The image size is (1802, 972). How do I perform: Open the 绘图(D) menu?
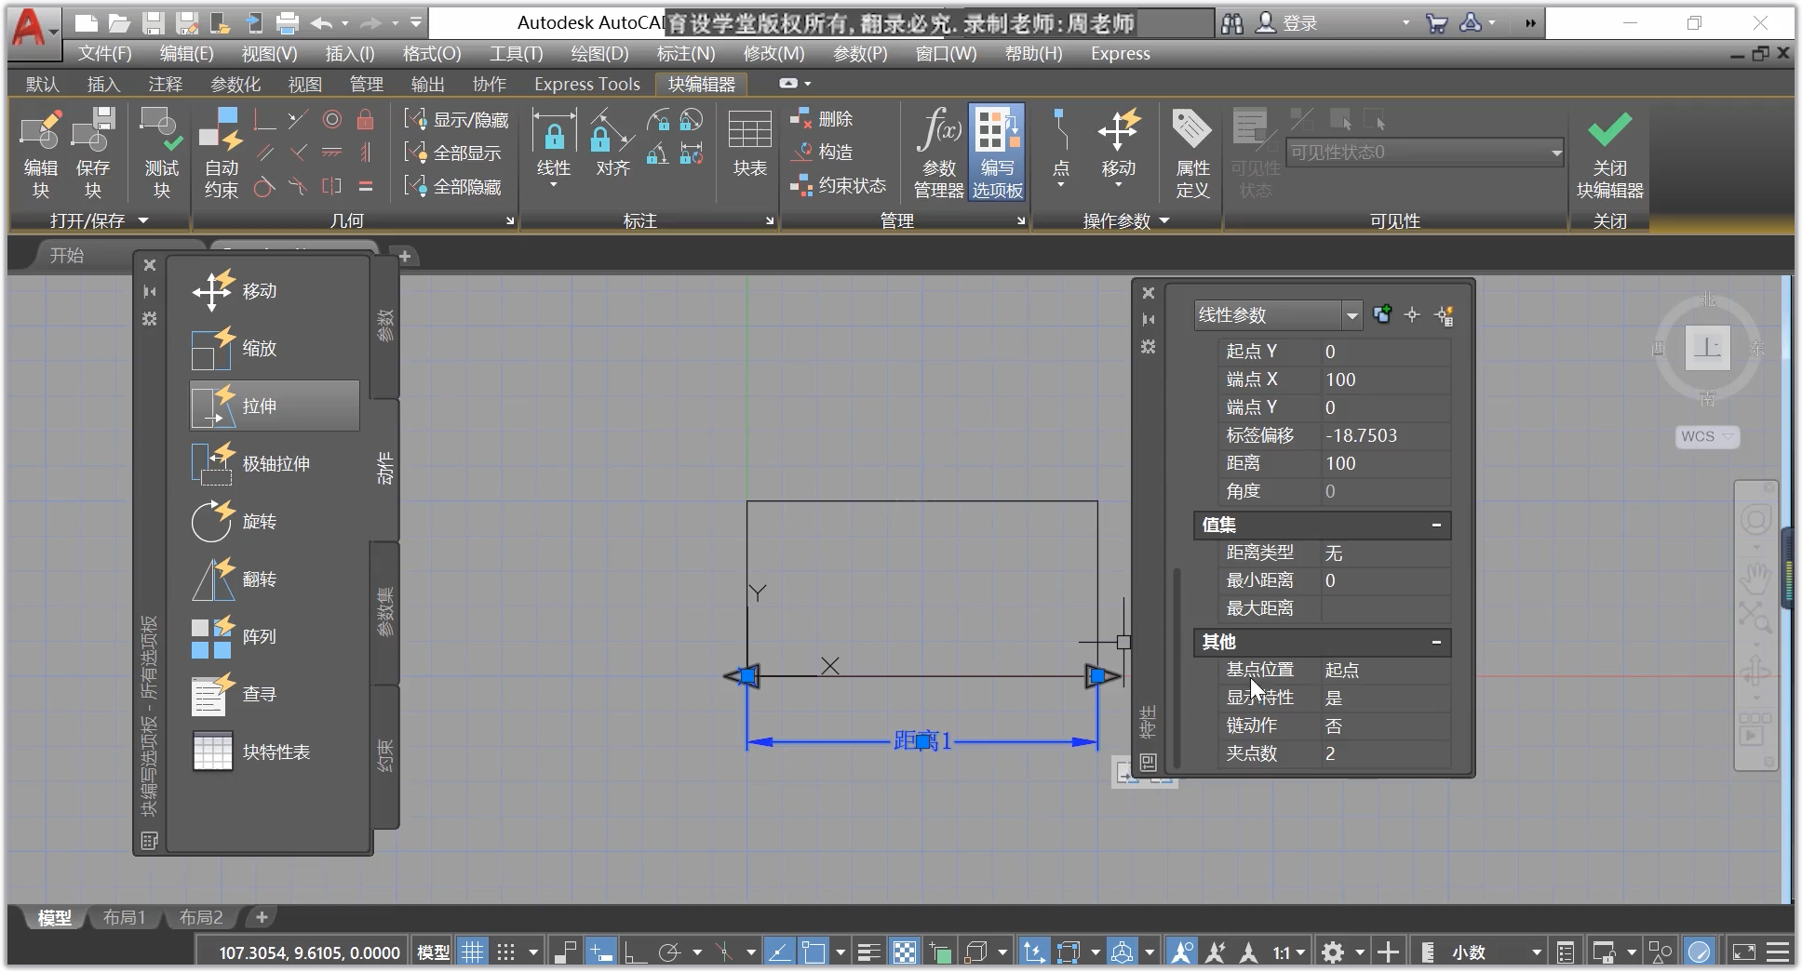pyautogui.click(x=599, y=54)
